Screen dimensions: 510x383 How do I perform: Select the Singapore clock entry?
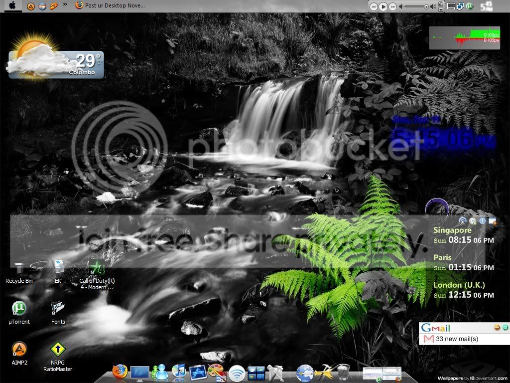(x=464, y=235)
